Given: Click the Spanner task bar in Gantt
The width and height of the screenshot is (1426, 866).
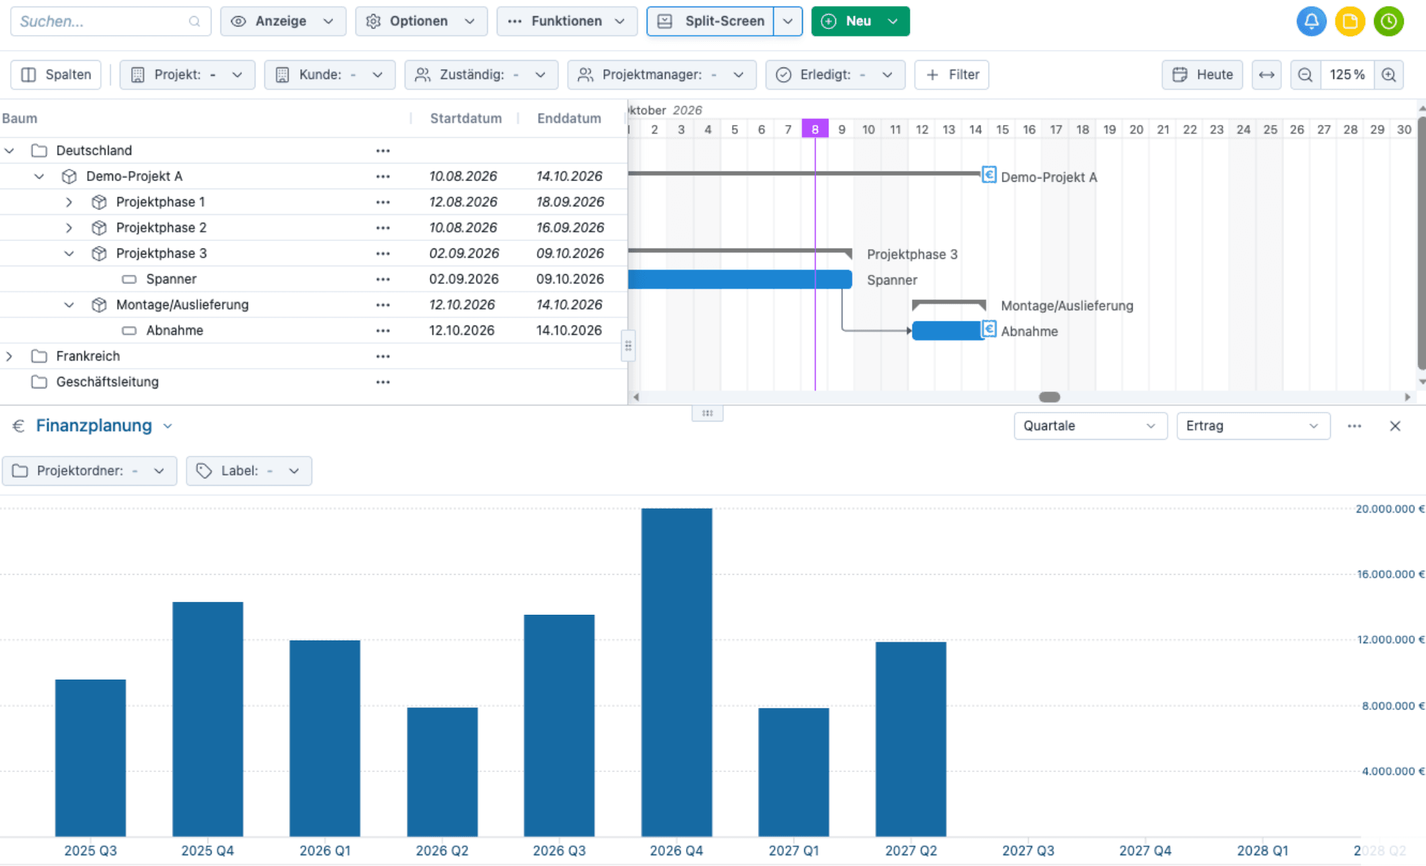Looking at the screenshot, I should click(739, 279).
